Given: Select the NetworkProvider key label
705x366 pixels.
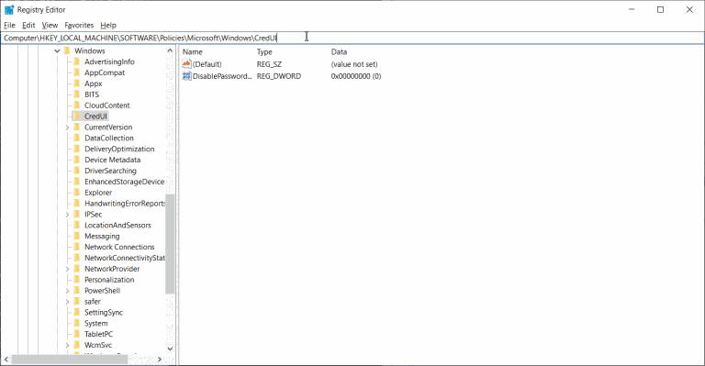Looking at the screenshot, I should (112, 269).
